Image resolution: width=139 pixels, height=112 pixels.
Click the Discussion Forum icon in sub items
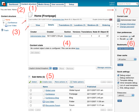tap(44, 105)
